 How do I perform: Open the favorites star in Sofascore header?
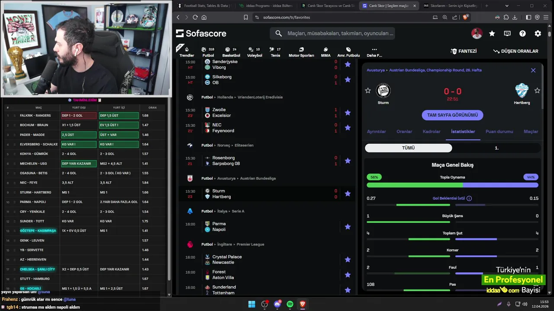[x=492, y=33]
